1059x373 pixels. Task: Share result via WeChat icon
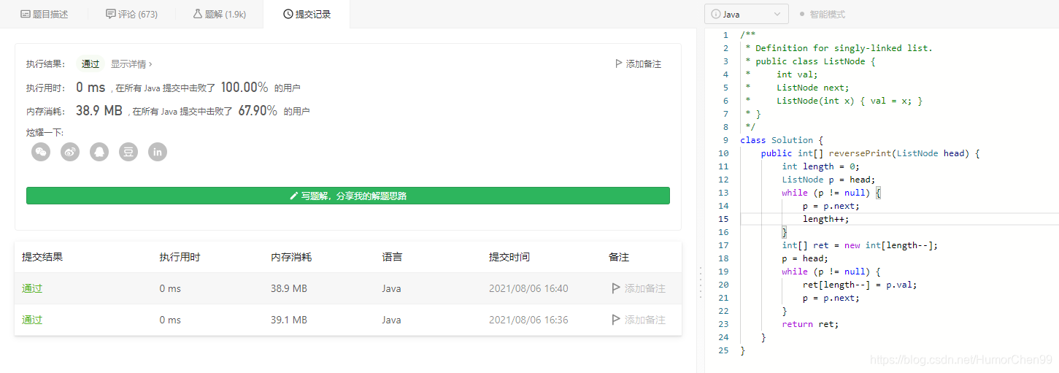(x=41, y=152)
